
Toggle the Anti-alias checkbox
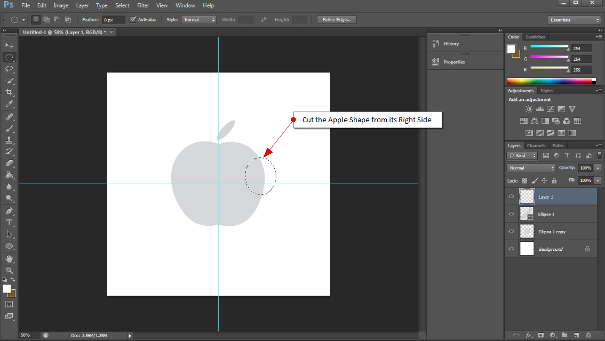133,19
